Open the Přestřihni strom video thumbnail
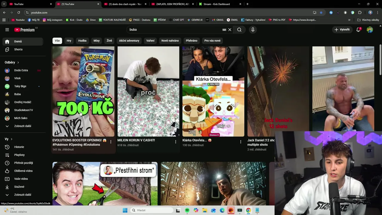Screen dimensions: 382x215 105,184
